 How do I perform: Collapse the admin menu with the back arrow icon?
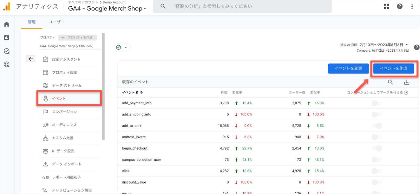[31, 59]
